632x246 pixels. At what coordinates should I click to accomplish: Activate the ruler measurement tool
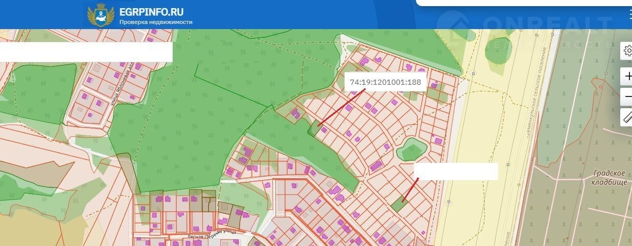point(627,117)
